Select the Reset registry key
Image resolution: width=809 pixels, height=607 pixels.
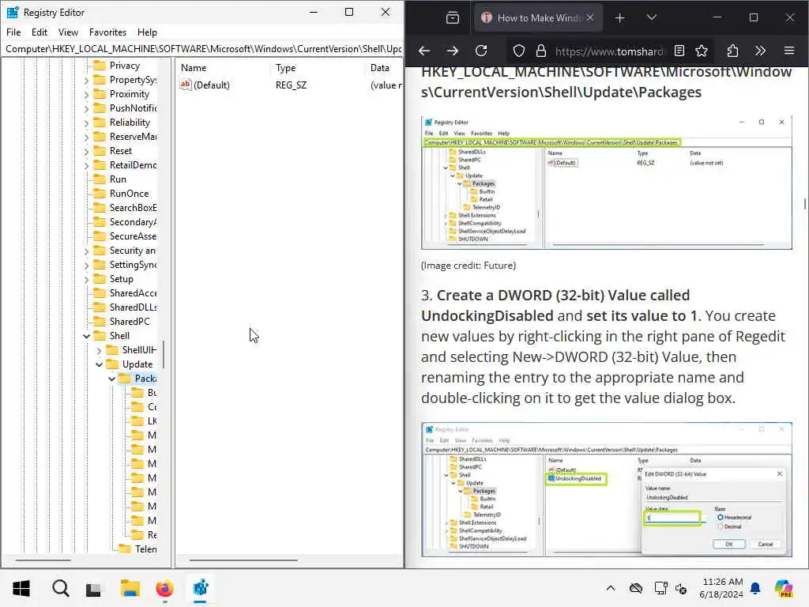coord(121,151)
